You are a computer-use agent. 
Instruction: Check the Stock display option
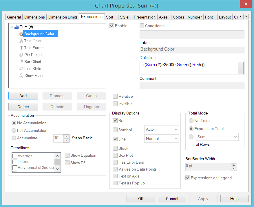(115, 148)
